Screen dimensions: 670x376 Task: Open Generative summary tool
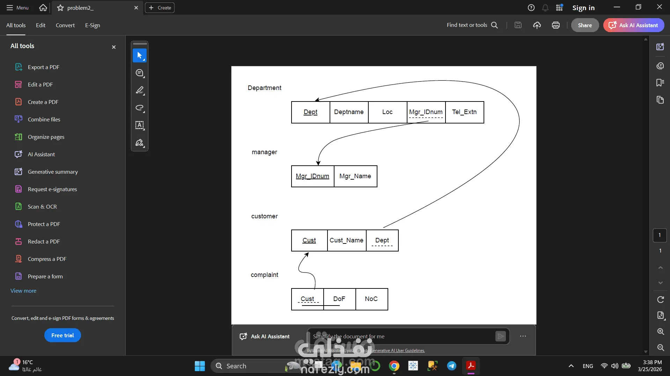(53, 172)
